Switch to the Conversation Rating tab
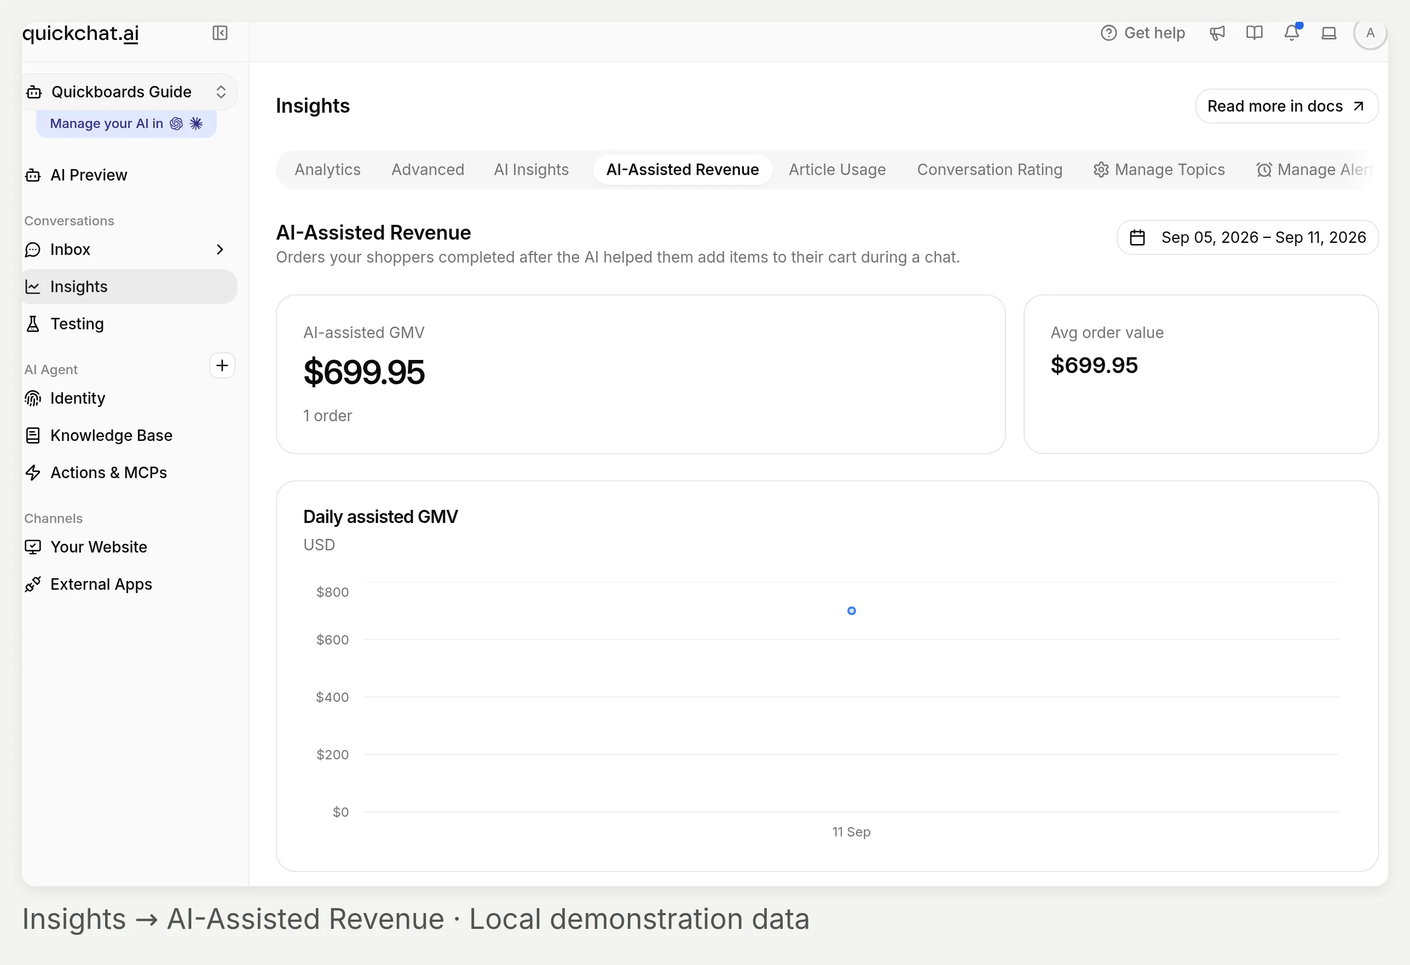Image resolution: width=1410 pixels, height=965 pixels. 990,170
